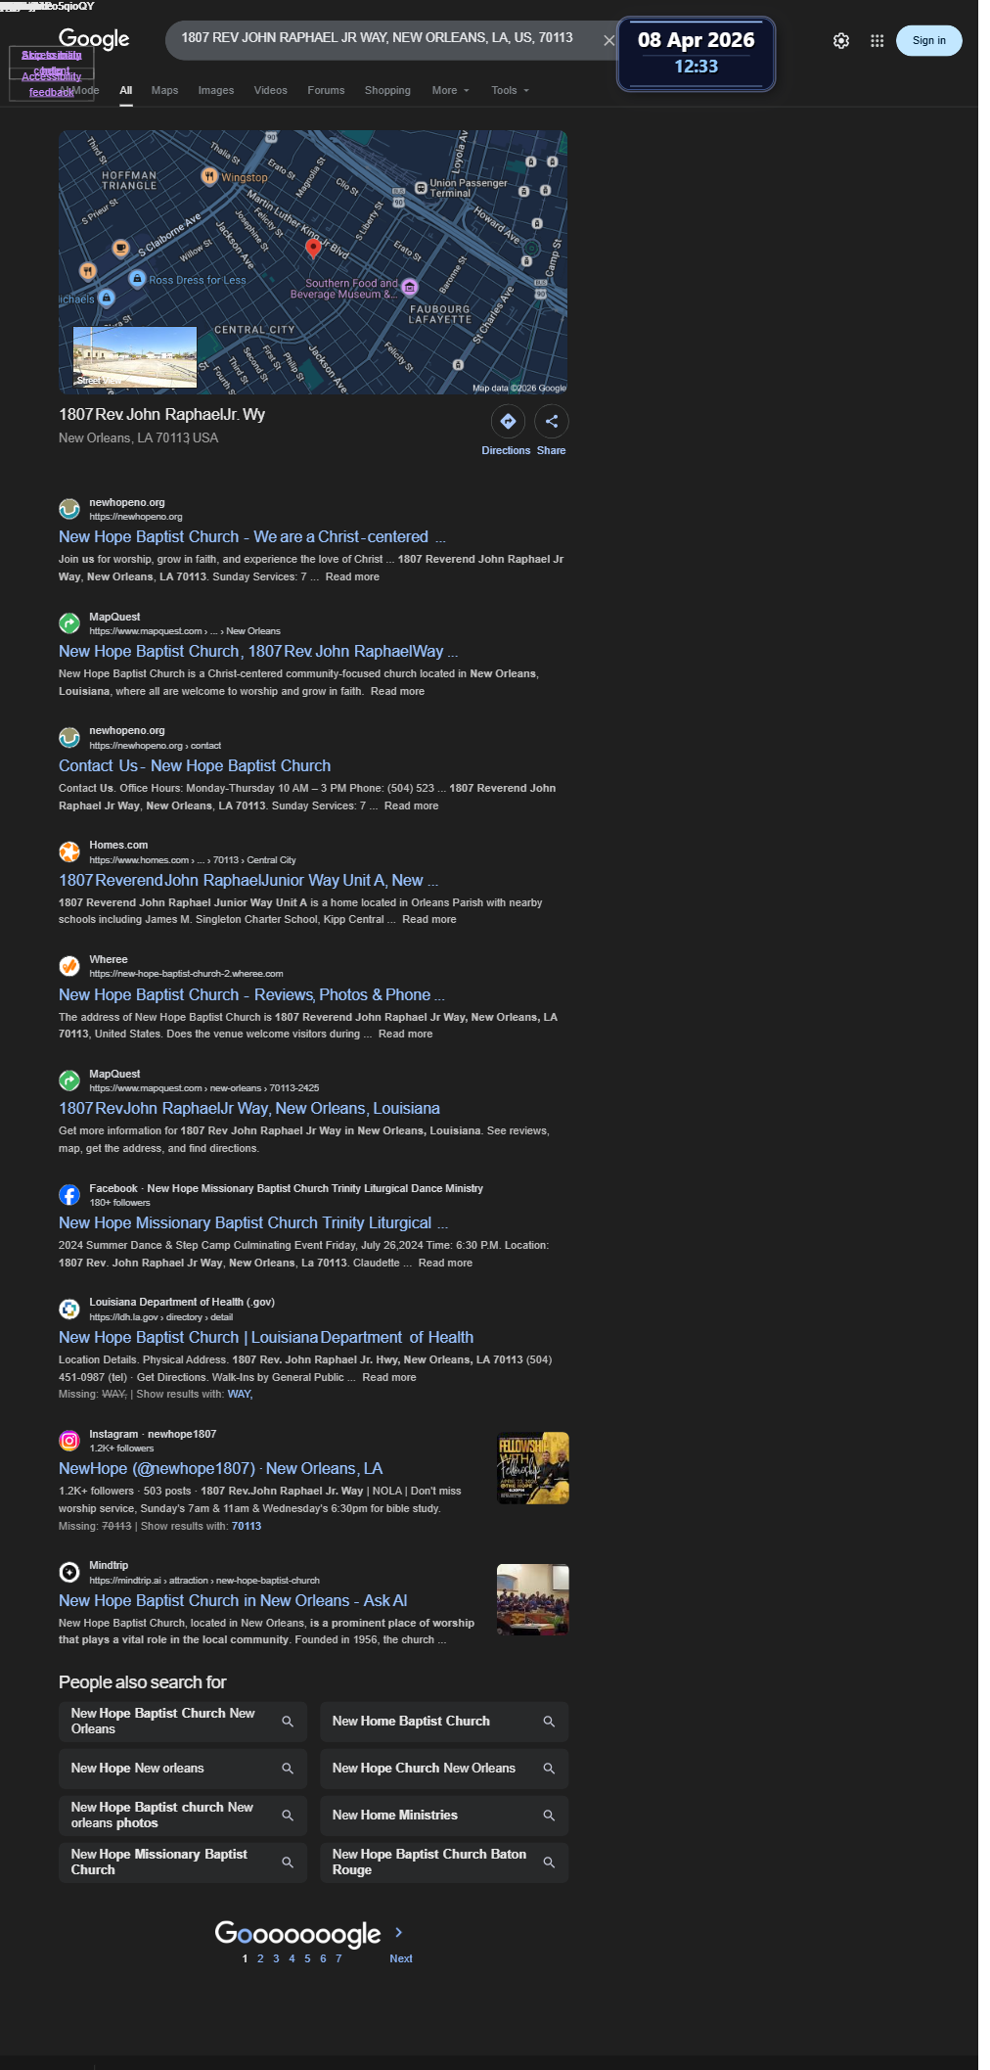Open the Street View thumbnail on the map
The image size is (990, 2070).
[x=135, y=357]
